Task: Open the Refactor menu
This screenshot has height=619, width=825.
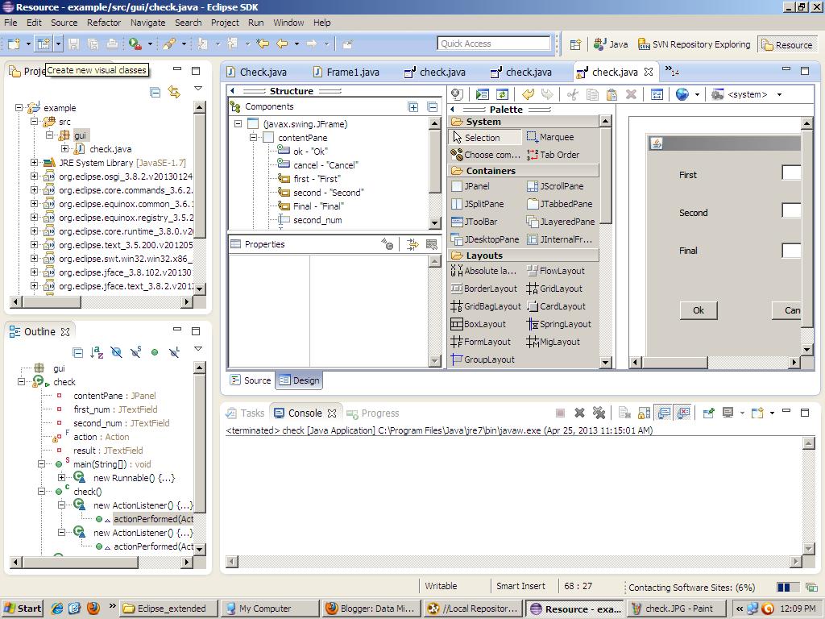Action: (x=104, y=23)
